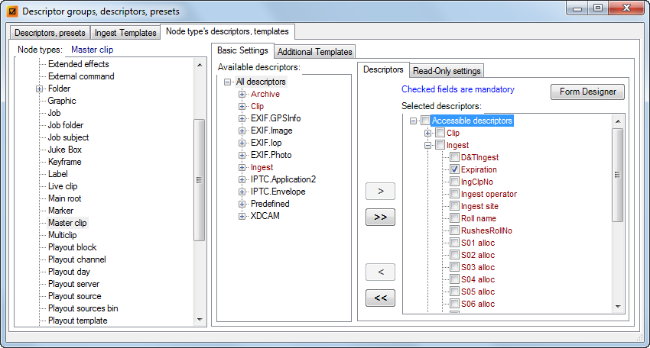This screenshot has width=650, height=348.
Task: Click the orange application icon in title bar
Action: click(12, 11)
